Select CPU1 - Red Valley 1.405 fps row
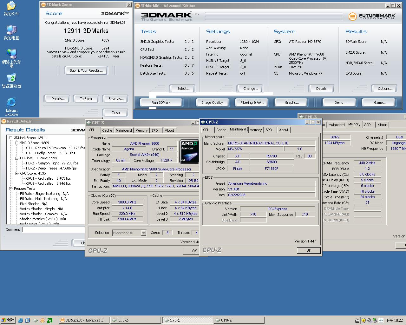 click(48, 178)
